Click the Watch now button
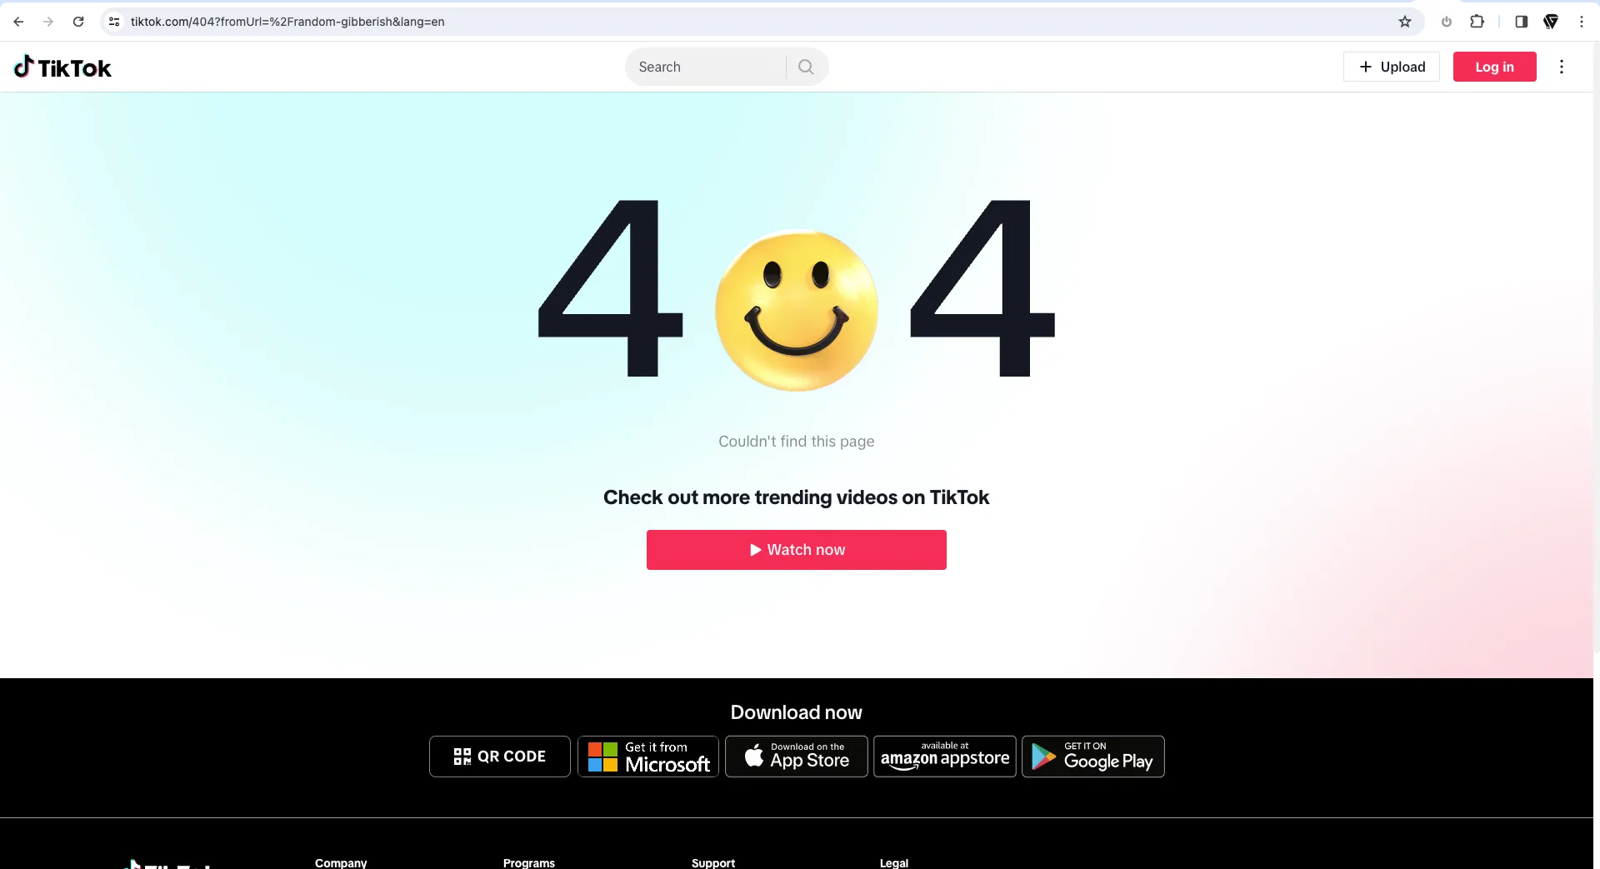1600x869 pixels. [x=797, y=550]
